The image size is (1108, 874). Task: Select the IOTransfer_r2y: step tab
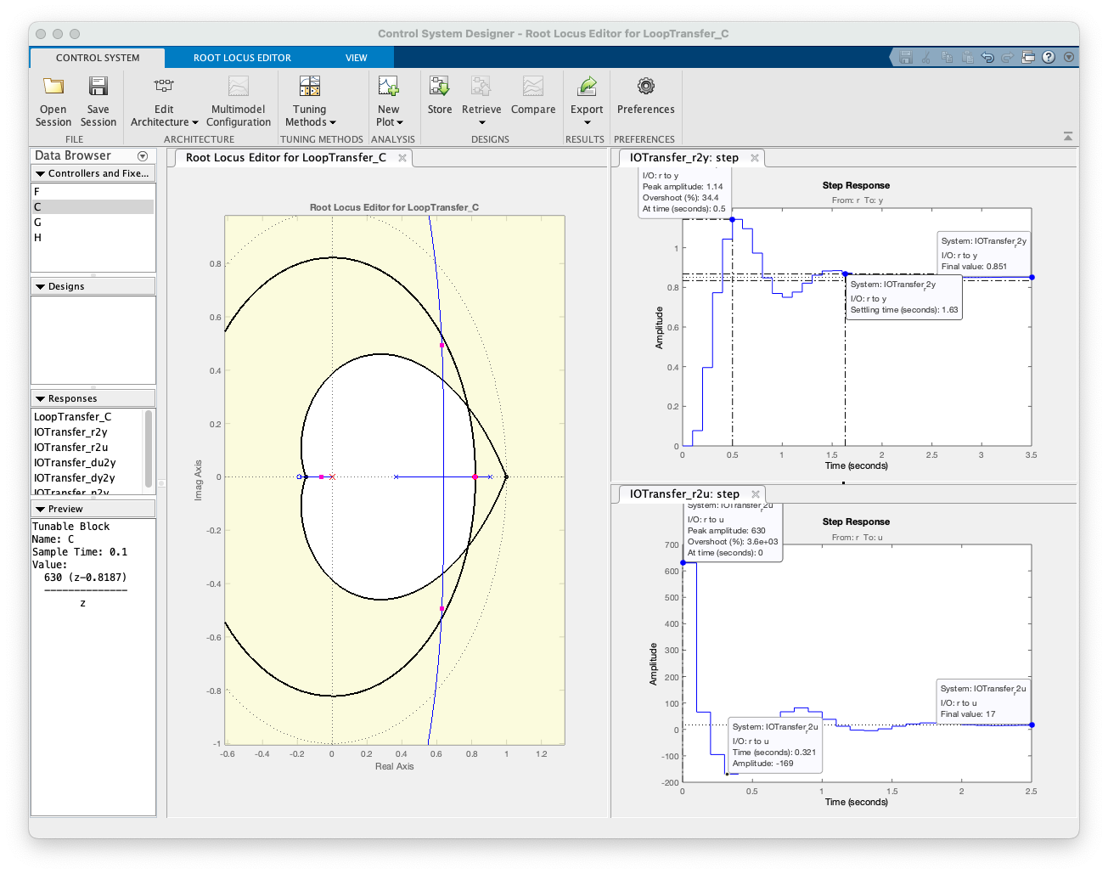(684, 158)
